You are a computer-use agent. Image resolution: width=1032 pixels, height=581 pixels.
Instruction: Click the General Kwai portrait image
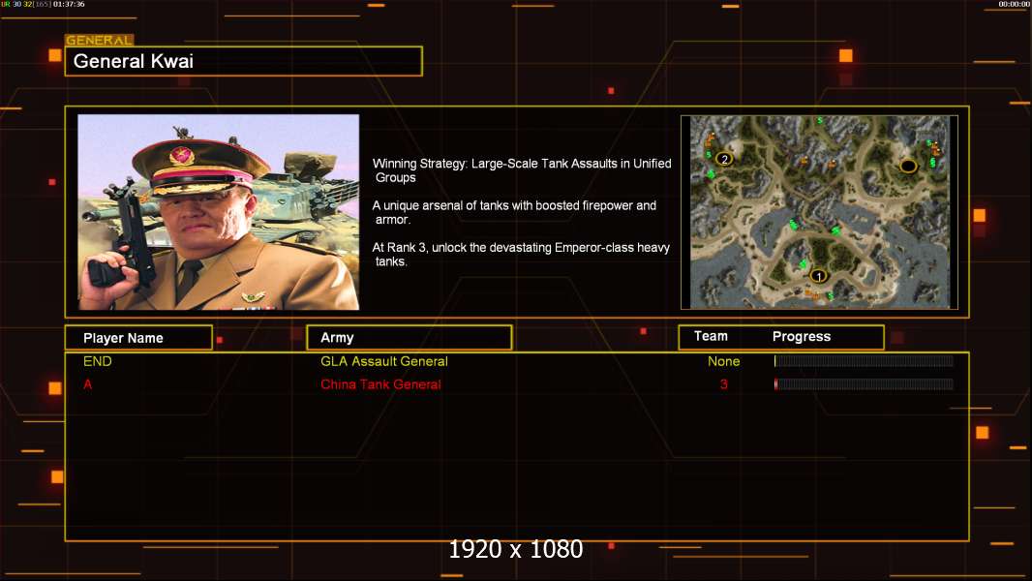219,212
